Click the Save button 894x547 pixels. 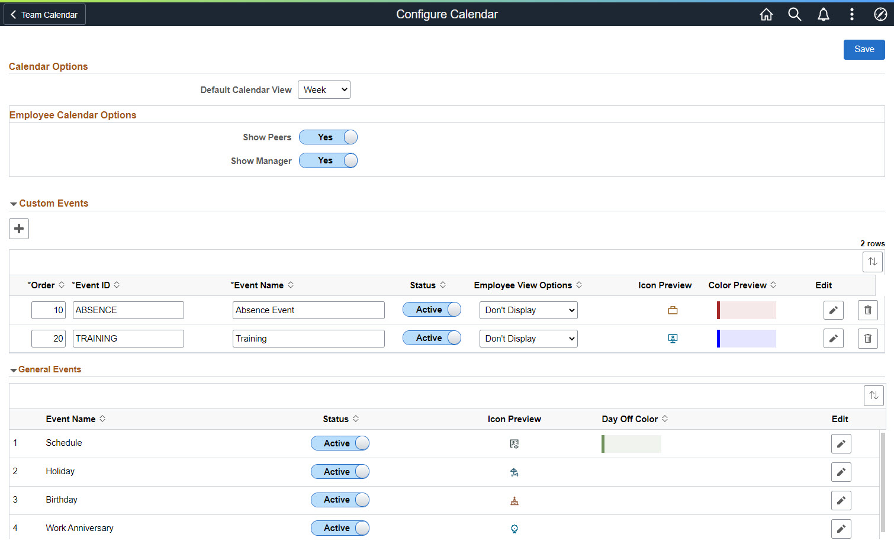coord(864,50)
